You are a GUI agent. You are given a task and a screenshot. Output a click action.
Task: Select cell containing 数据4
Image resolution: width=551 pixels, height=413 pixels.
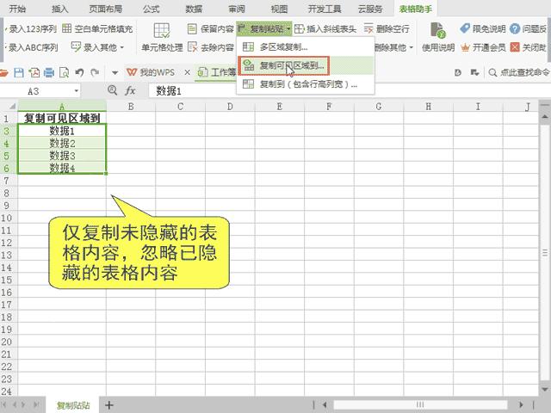(62, 168)
